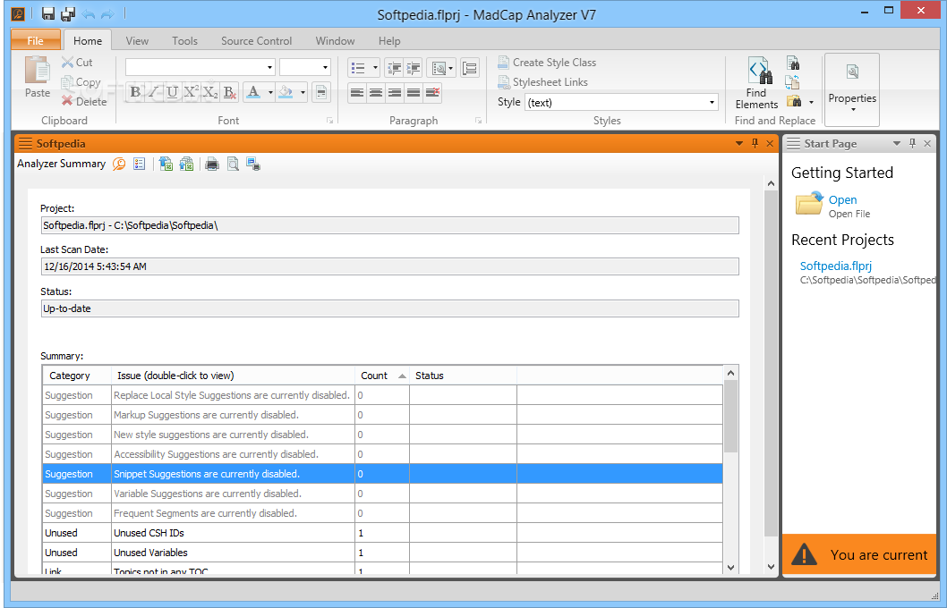Open recent project Softpedia.flprj link
947x608 pixels.
836,266
